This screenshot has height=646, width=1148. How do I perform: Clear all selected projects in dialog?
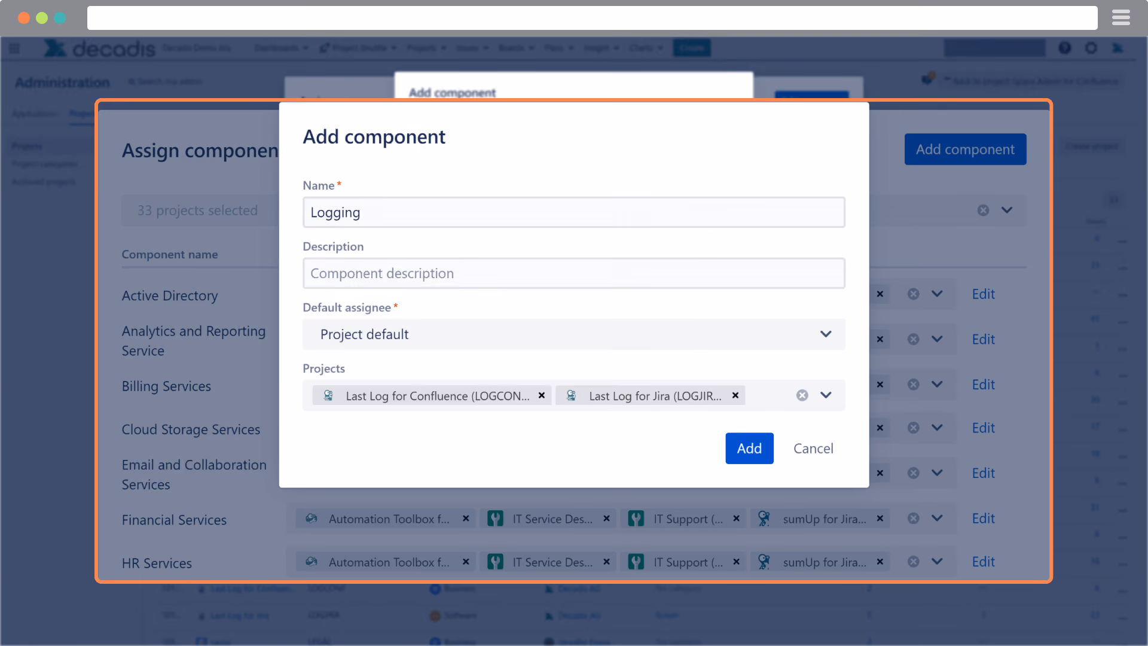click(x=802, y=395)
